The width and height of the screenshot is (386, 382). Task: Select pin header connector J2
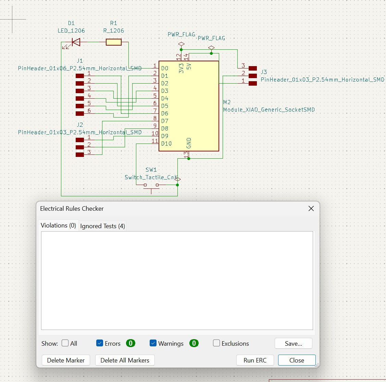79,147
